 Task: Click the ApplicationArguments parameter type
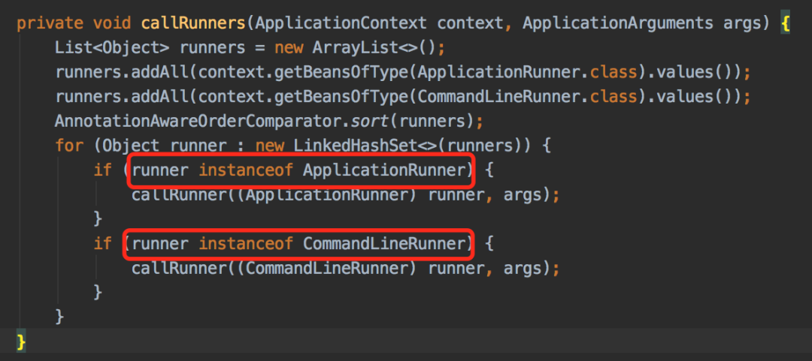tap(617, 23)
